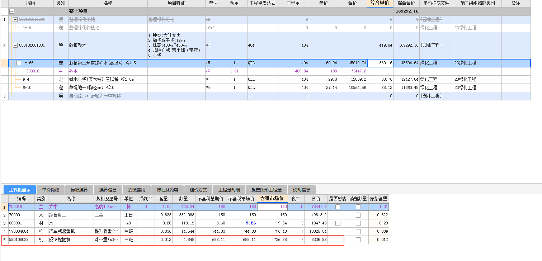Viewport: 542px width, 261px height.
Task: Switch to the 换算信息 tab
Action: 108,190
